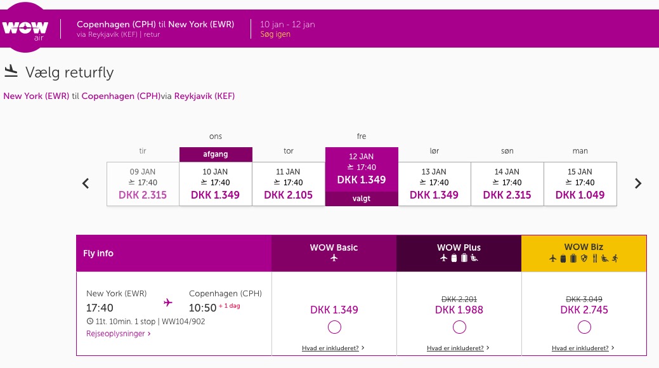Viewport: 659px width, 368px height.
Task: Click the airplane icon under WOW Basic
Action: point(334,258)
